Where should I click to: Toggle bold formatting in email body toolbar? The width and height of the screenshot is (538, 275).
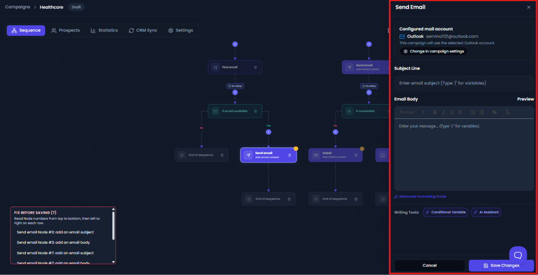(435, 112)
